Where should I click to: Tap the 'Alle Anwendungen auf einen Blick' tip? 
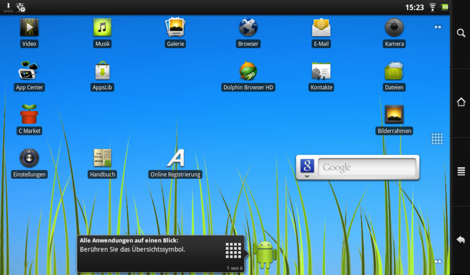(x=129, y=240)
